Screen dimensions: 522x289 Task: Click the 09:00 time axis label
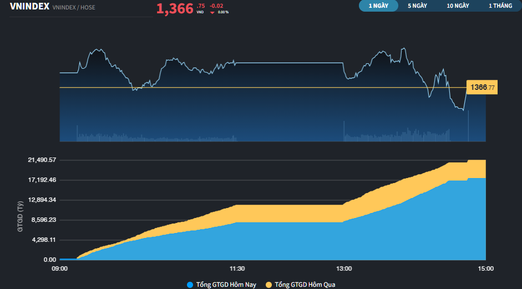60,268
